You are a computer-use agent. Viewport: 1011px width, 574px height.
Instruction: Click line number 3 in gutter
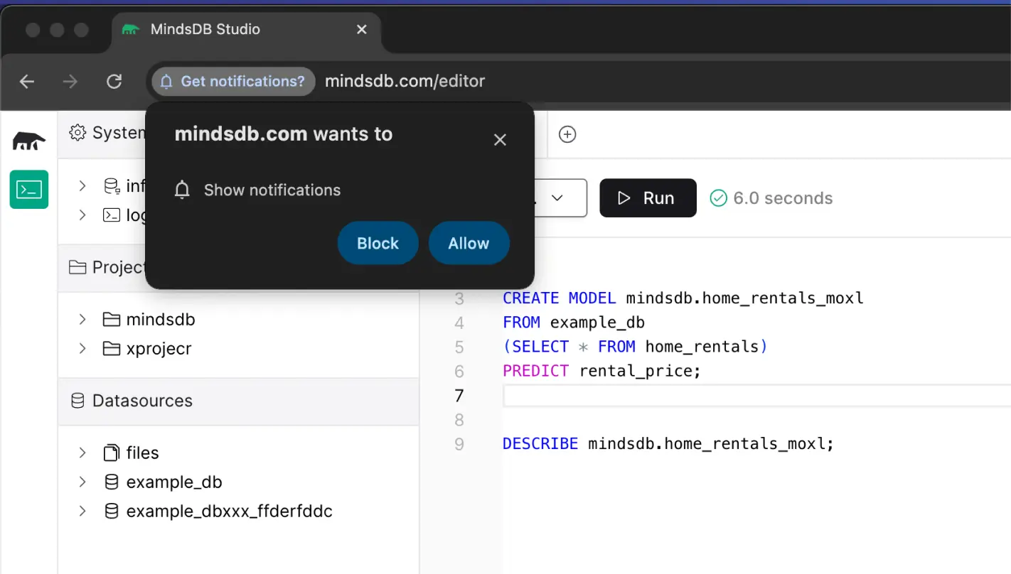click(459, 298)
